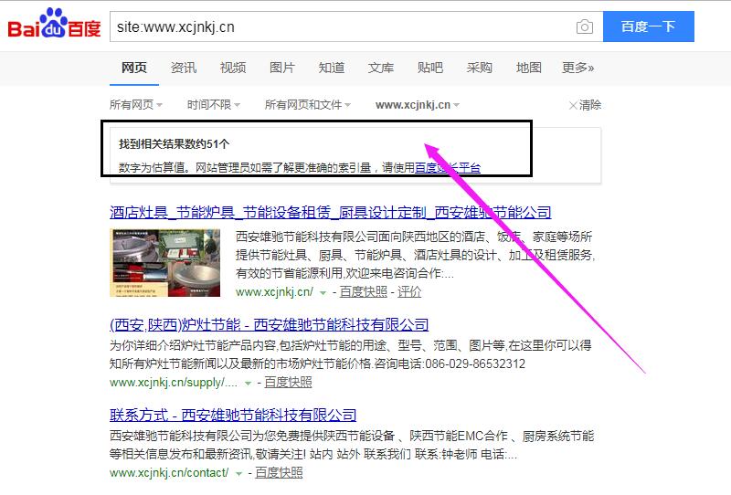Click 百度快照 for the first result
This screenshot has height=495, width=731.
[x=364, y=292]
